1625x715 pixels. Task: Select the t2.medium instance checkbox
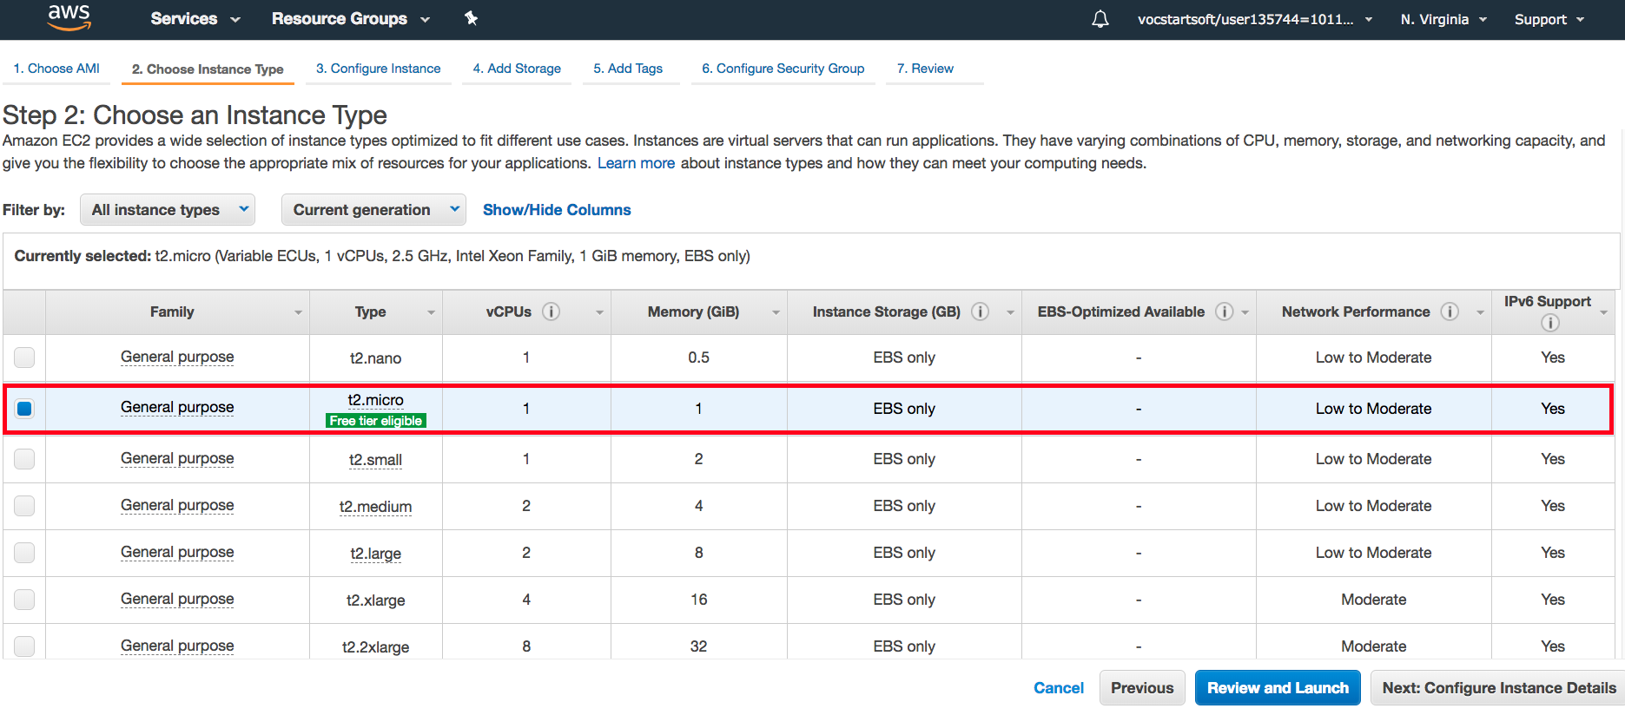point(24,506)
